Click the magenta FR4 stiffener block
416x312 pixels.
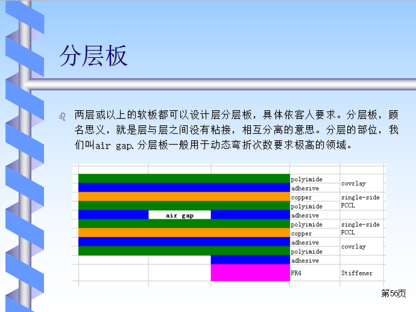tap(250, 273)
